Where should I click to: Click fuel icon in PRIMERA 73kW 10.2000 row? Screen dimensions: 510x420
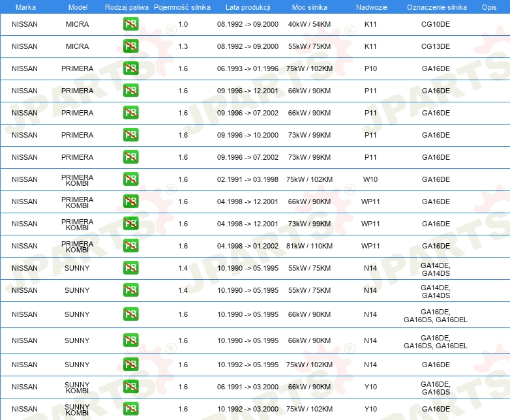(130, 135)
